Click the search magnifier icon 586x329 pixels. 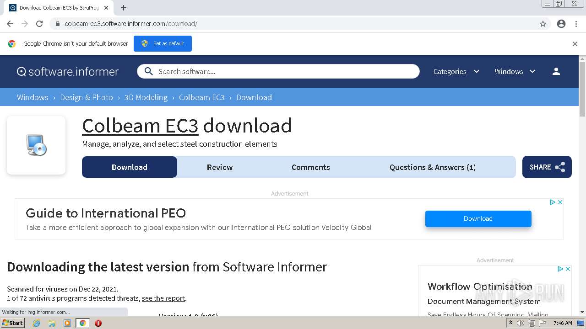[x=148, y=71]
